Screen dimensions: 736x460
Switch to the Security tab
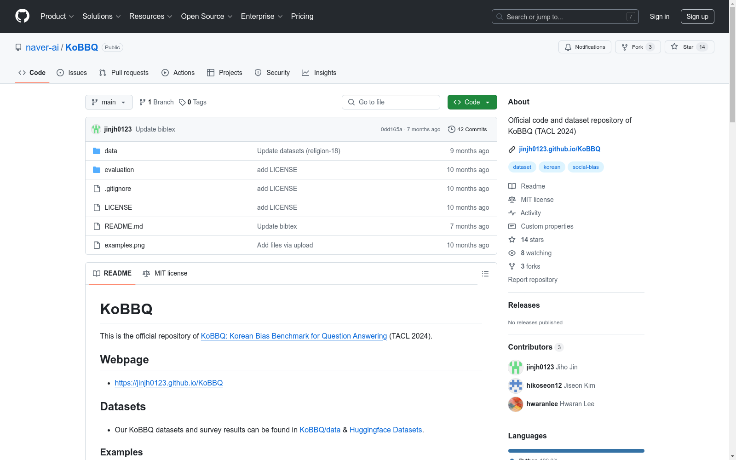(x=272, y=73)
